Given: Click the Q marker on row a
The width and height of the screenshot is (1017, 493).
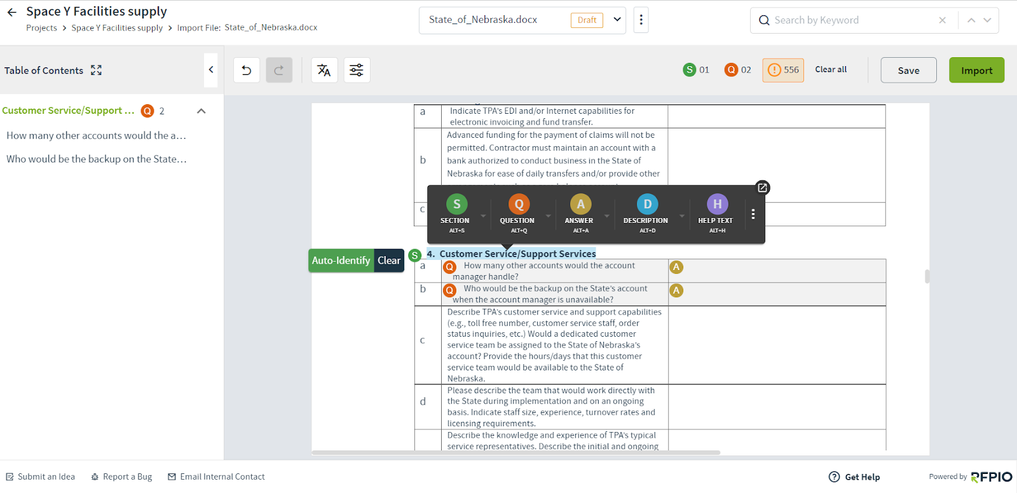Looking at the screenshot, I should pos(450,267).
